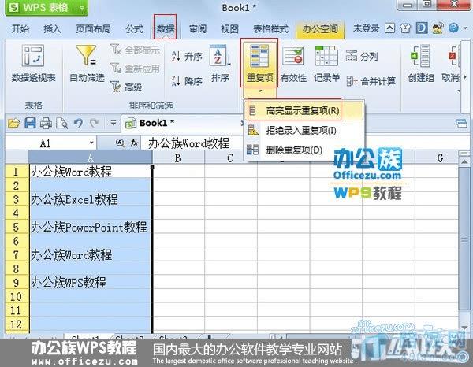This screenshot has width=473, height=367.
Task: Select 拒绝录入重复项(I) menu item
Action: click(x=304, y=131)
